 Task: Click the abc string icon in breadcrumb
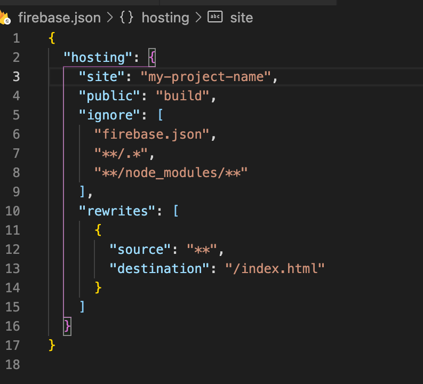(x=215, y=17)
